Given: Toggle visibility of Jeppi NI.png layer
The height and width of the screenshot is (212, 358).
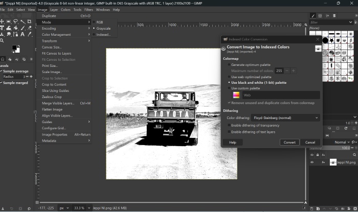Looking at the screenshot, I should coord(312,162).
